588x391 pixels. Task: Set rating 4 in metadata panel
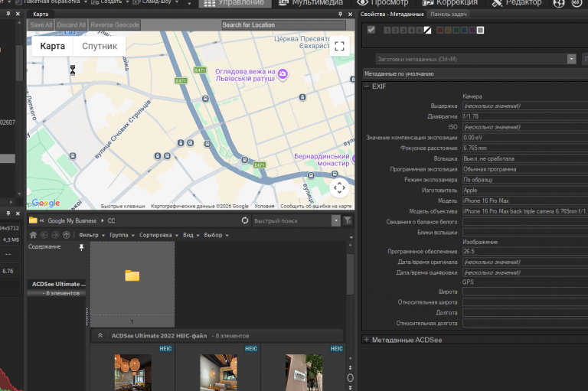(x=411, y=30)
